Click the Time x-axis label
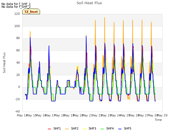 click(x=158, y=120)
